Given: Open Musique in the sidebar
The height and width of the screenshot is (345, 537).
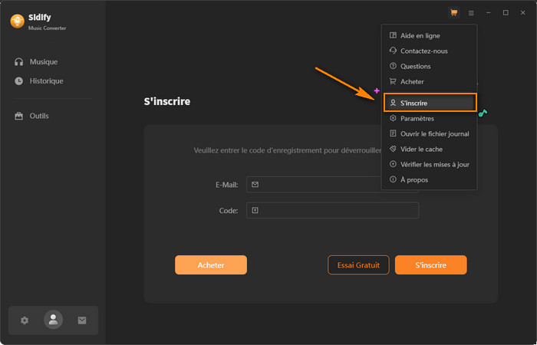Looking at the screenshot, I should pos(43,61).
